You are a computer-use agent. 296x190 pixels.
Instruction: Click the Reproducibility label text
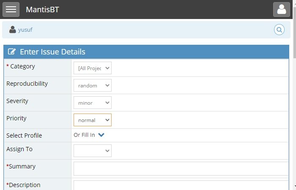click(27, 84)
